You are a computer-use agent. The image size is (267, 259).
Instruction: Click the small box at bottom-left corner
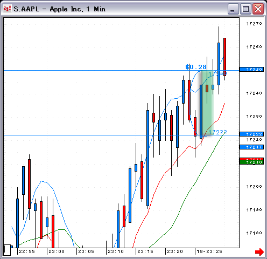(x=7, y=250)
